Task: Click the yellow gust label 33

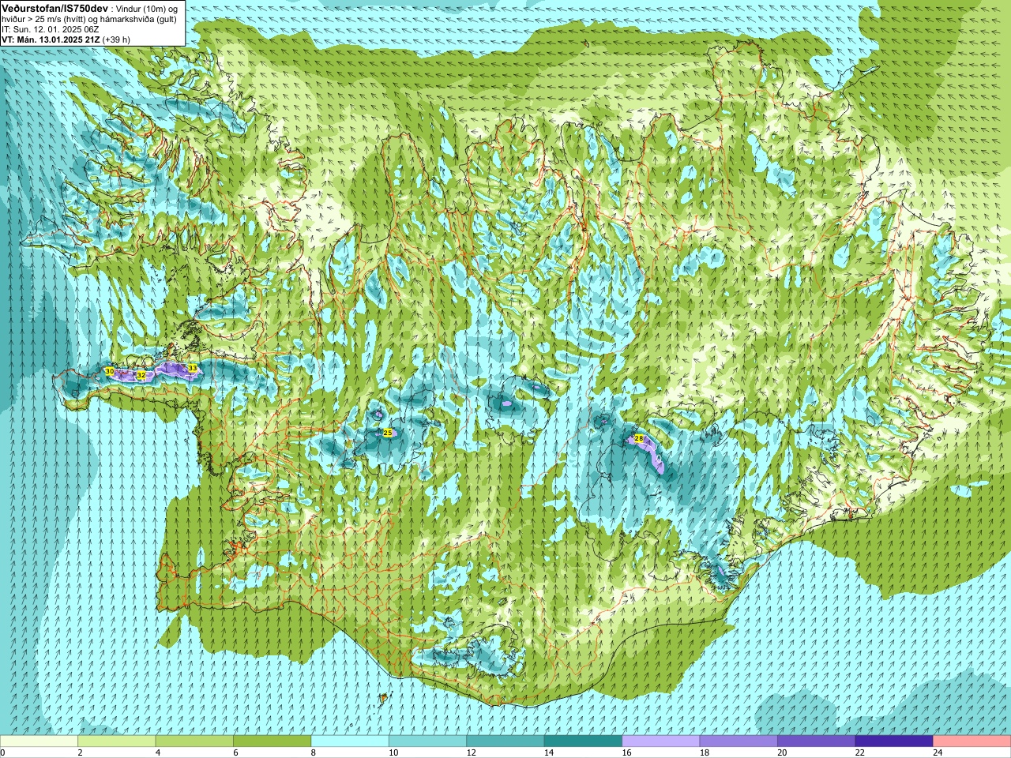Action: (193, 368)
